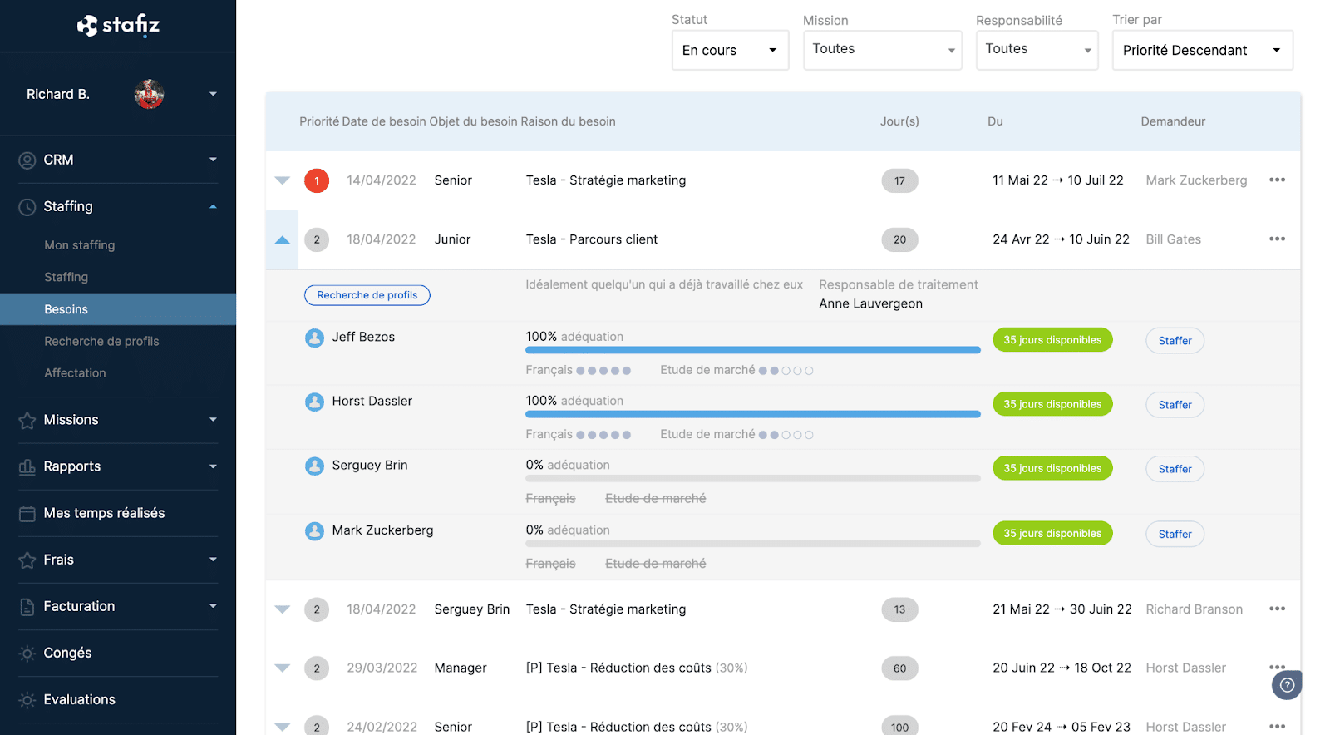Open the Statut dropdown En cours

730,50
